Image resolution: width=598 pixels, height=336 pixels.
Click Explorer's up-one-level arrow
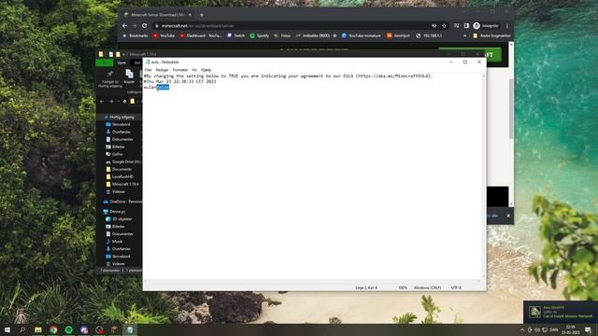tap(124, 102)
